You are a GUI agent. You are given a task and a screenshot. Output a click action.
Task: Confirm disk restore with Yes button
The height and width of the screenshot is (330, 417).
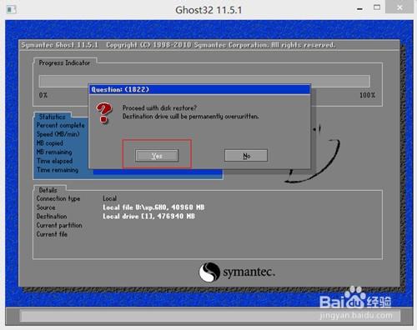(157, 156)
